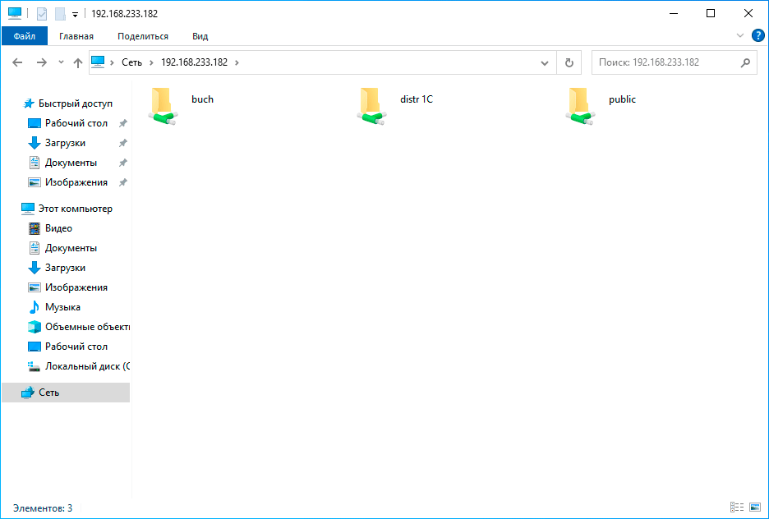Switch to details view in status bar
Image resolution: width=769 pixels, height=519 pixels.
tap(737, 508)
